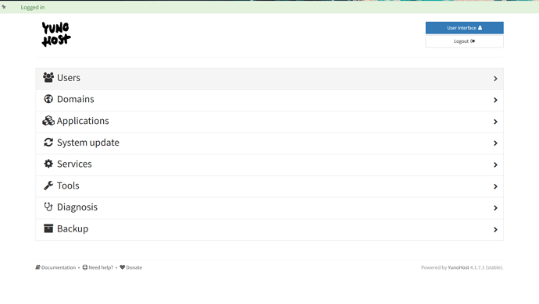Click the Backup archive box icon
This screenshot has width=539, height=304.
click(x=48, y=228)
